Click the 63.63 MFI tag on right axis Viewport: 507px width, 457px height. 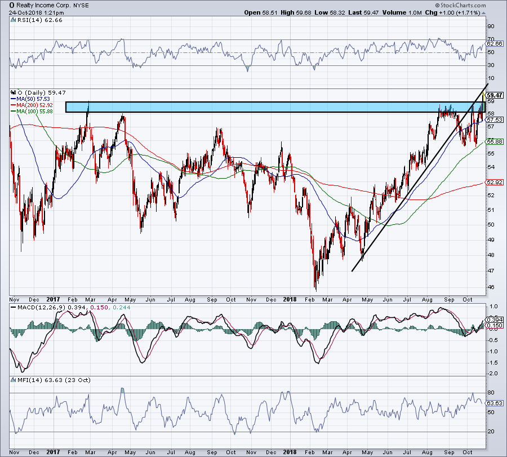[x=495, y=403]
